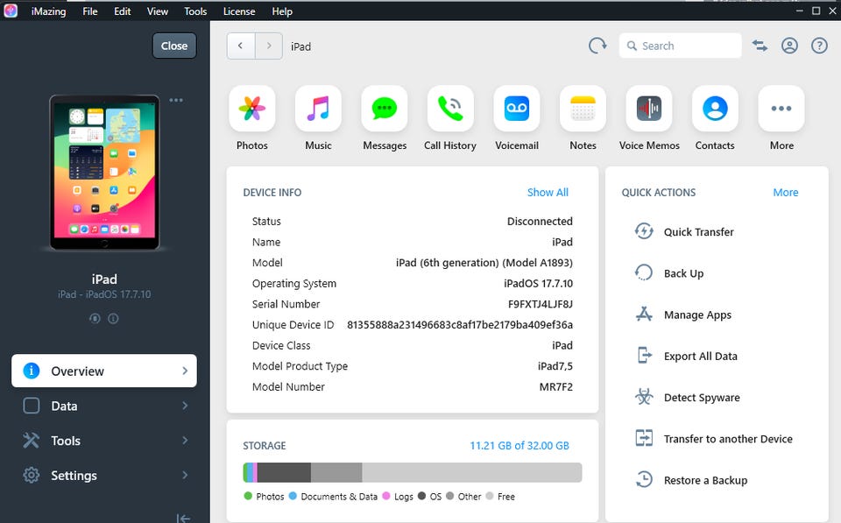Click the storage usage bar
841x523 pixels.
[x=413, y=472]
